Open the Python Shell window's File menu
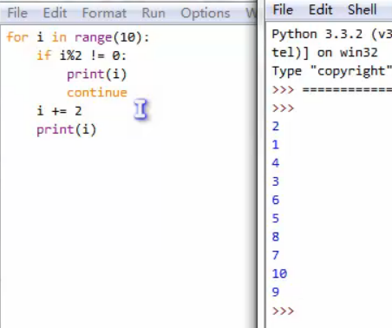This screenshot has width=392, height=328. (x=283, y=10)
